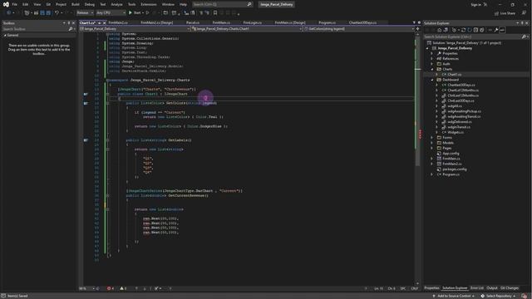
Task: Click the Sign in link
Action: click(x=475, y=5)
